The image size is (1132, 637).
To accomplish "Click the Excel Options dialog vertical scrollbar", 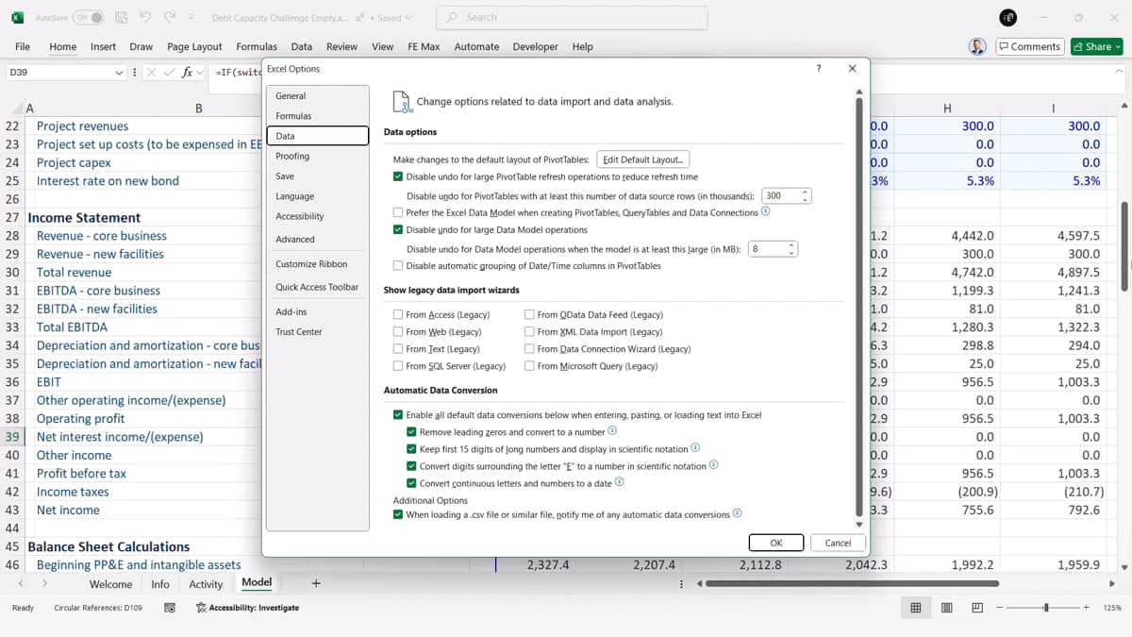I will point(858,307).
